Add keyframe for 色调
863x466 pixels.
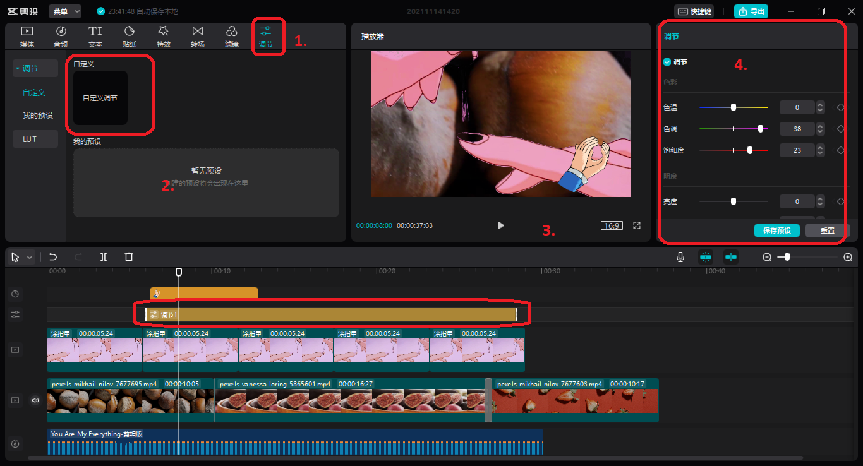tap(840, 129)
